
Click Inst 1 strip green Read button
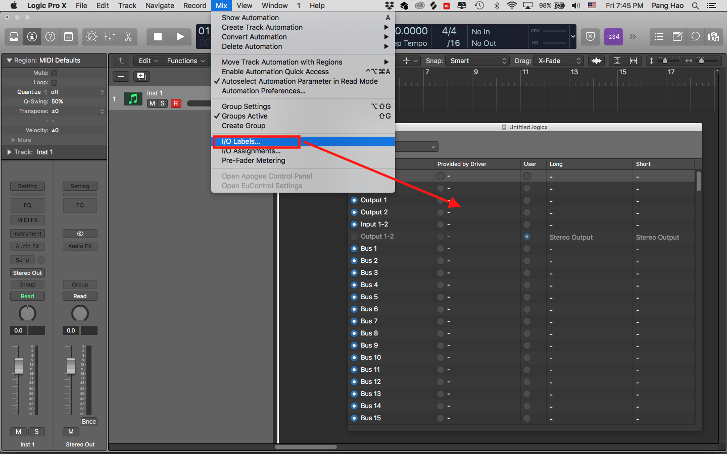(27, 296)
